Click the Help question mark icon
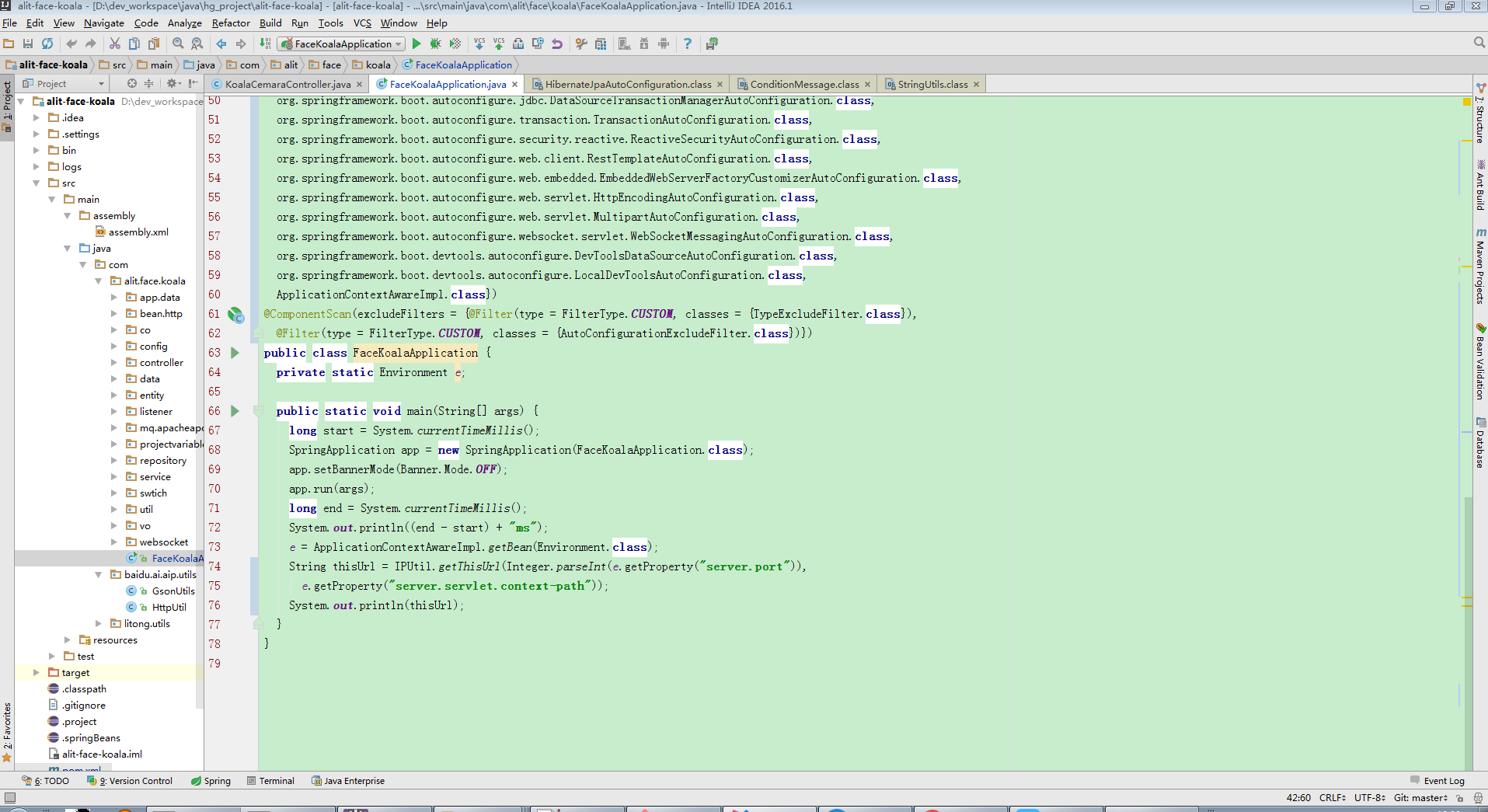Viewport: 1488px width, 812px height. (687, 44)
